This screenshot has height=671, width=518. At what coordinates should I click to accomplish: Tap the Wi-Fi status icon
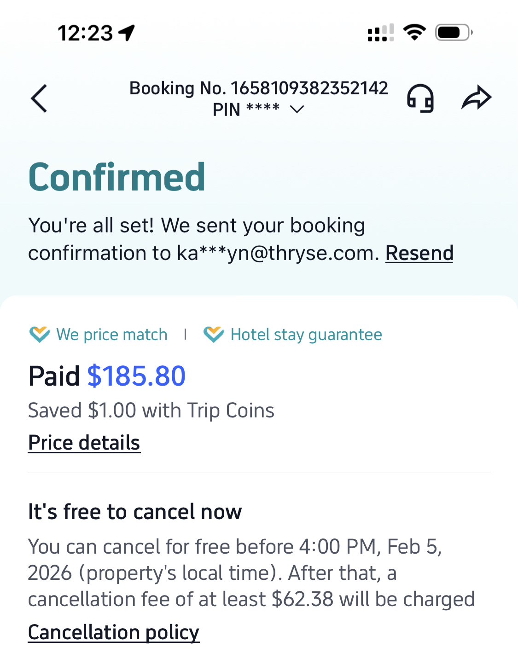414,32
